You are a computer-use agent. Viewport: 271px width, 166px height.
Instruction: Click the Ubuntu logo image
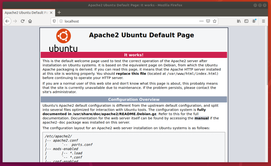coord(63,40)
